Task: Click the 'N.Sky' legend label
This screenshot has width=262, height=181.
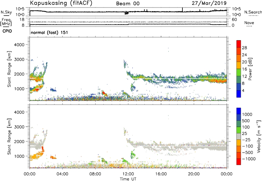Action: coord(6,12)
